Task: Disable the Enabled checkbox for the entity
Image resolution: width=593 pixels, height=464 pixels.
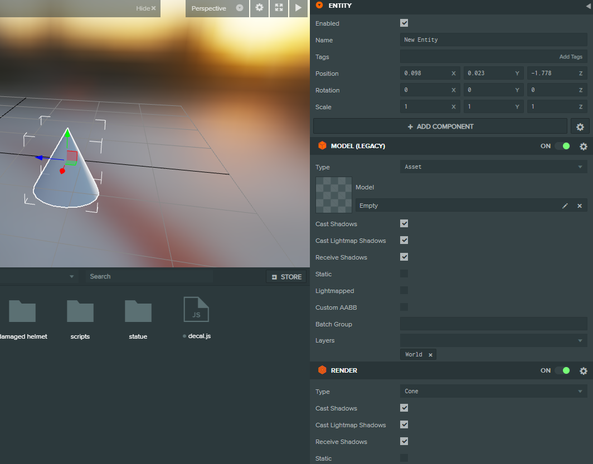Action: [x=404, y=23]
